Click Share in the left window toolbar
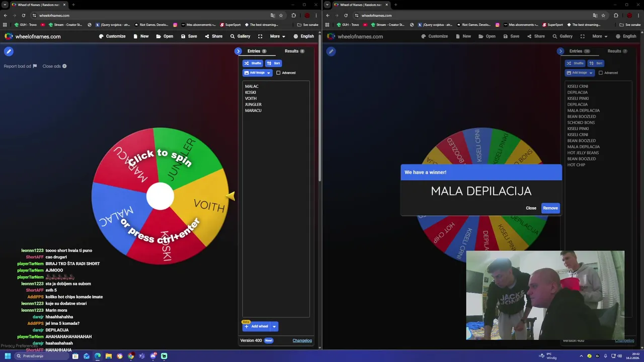The width and height of the screenshot is (644, 362). 213,36
